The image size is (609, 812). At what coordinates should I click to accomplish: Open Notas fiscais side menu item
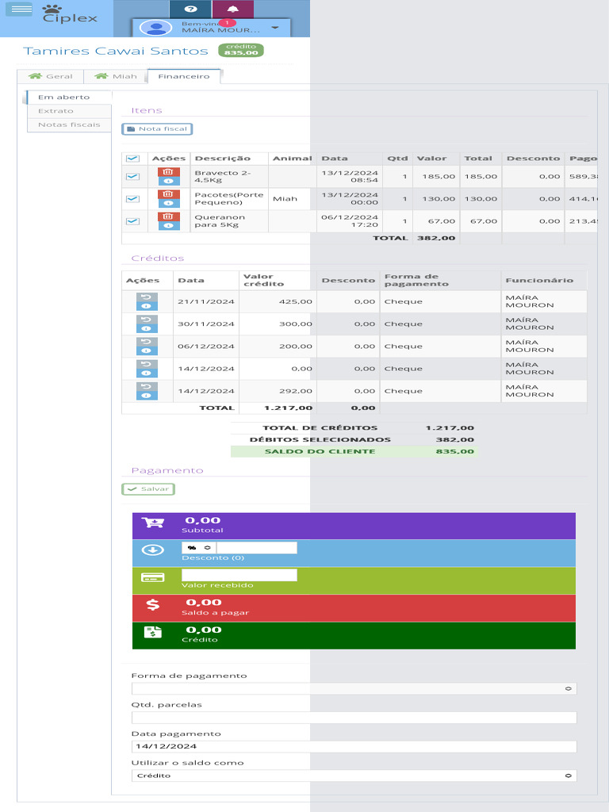[x=69, y=124]
